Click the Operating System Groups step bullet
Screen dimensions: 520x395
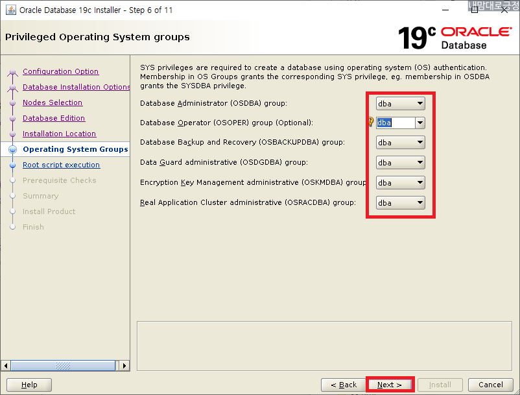click(x=12, y=149)
